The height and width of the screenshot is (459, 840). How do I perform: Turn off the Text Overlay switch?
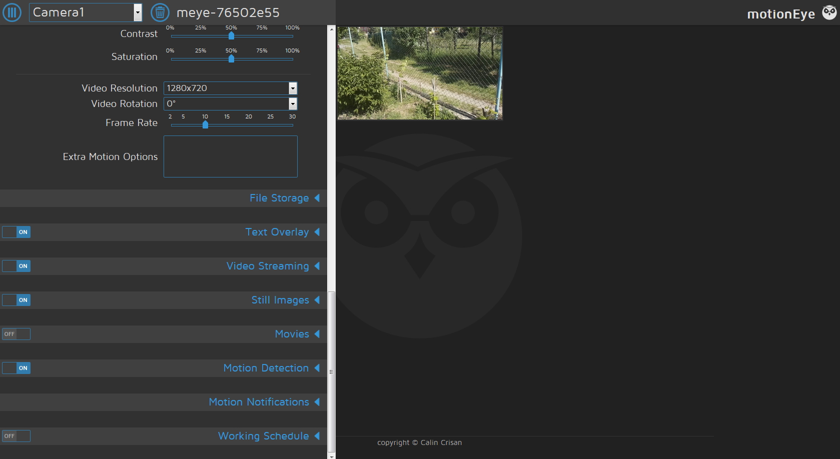[16, 232]
